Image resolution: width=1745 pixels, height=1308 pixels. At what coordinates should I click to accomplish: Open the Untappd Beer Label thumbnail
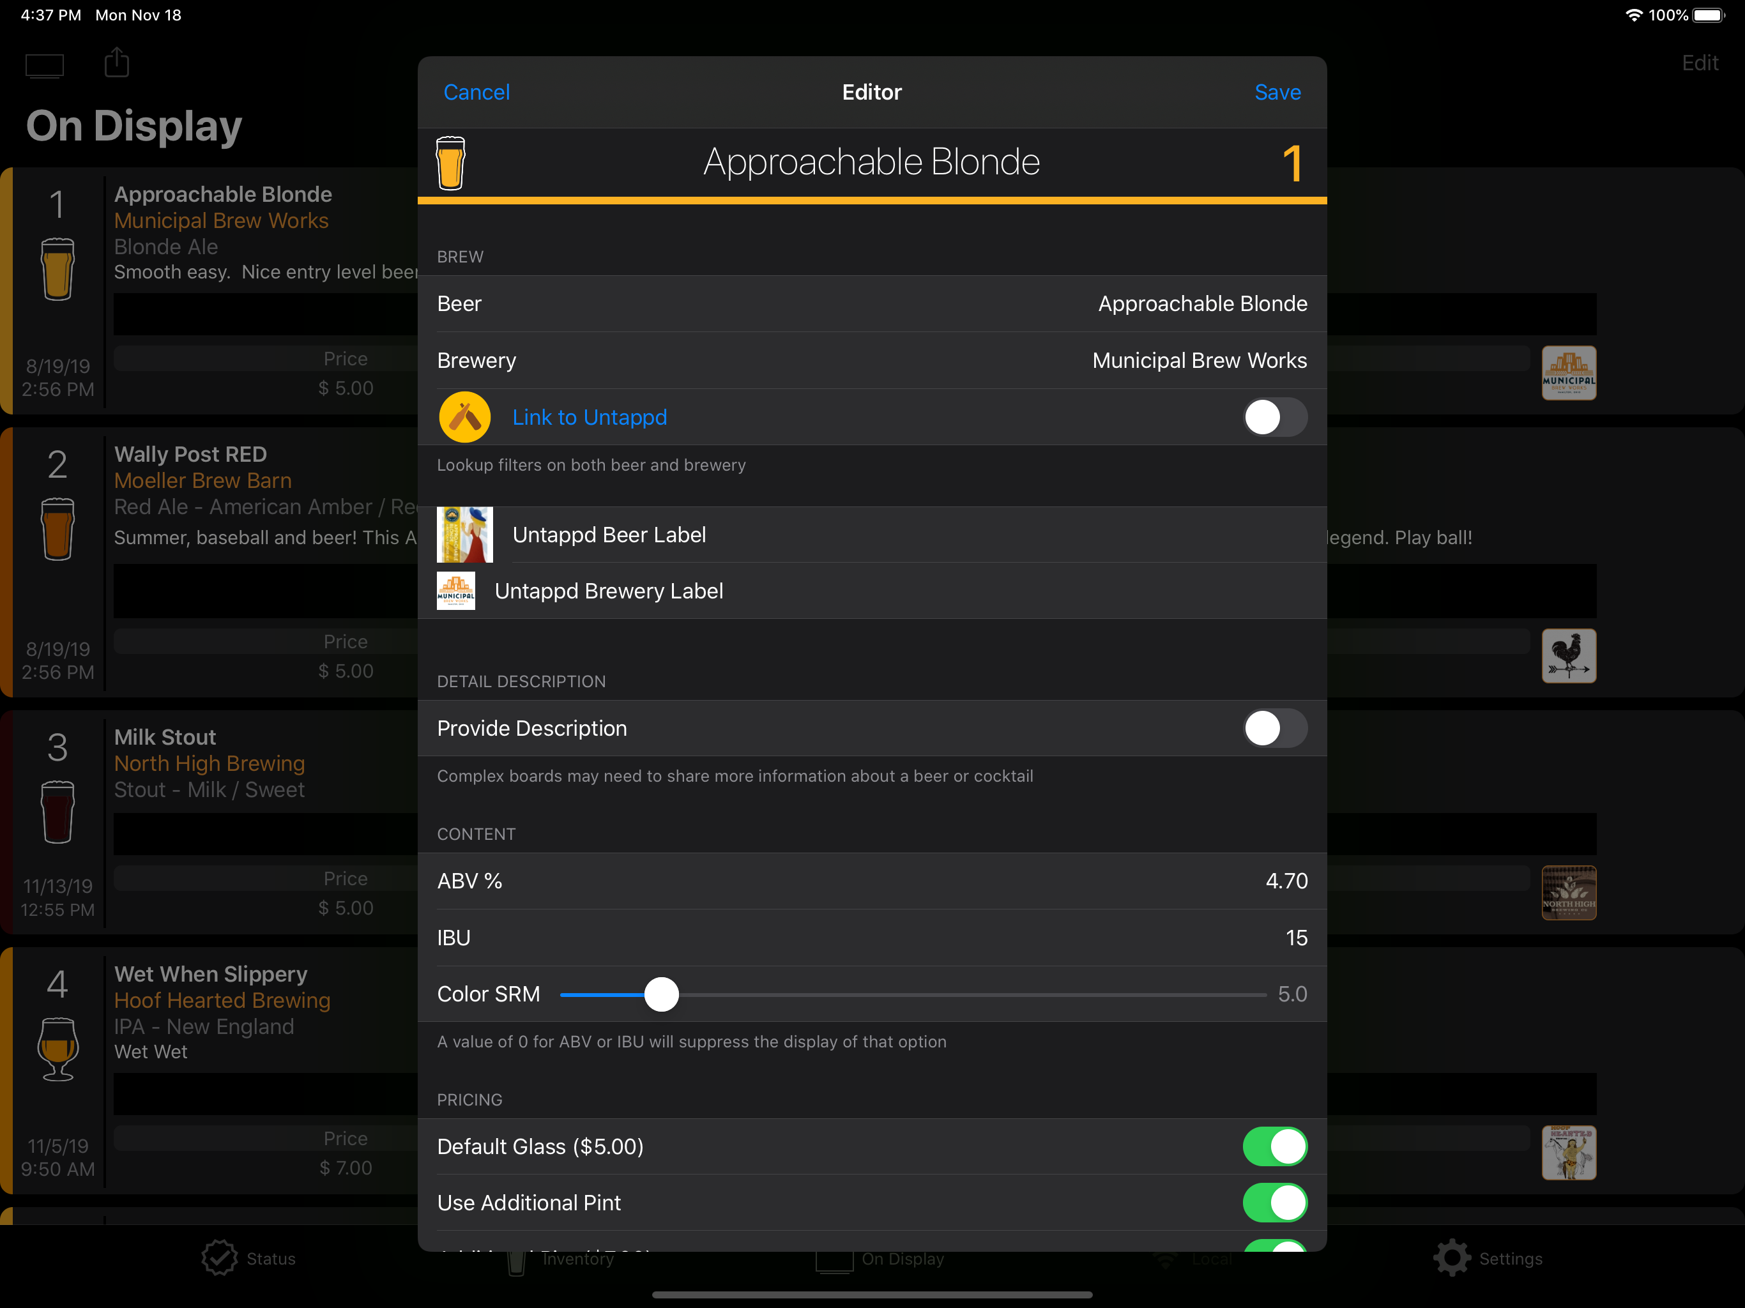pos(464,535)
